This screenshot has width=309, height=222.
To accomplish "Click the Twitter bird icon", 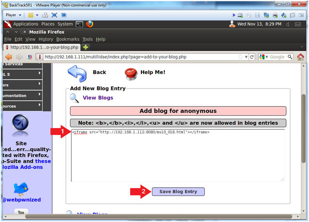I will pyautogui.click(x=21, y=189).
